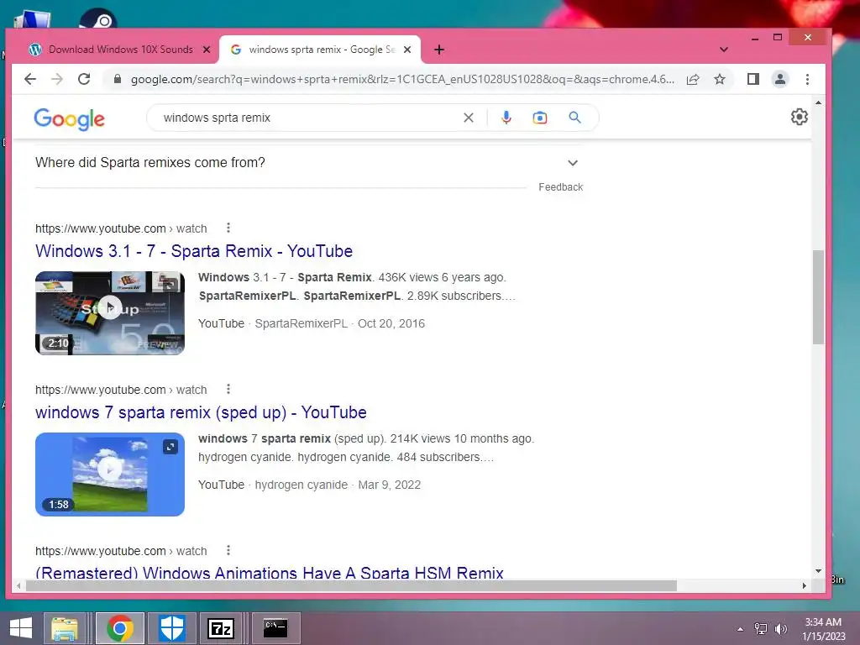Expand preview on the 1:58 video thumbnail
The width and height of the screenshot is (860, 645).
click(x=170, y=447)
